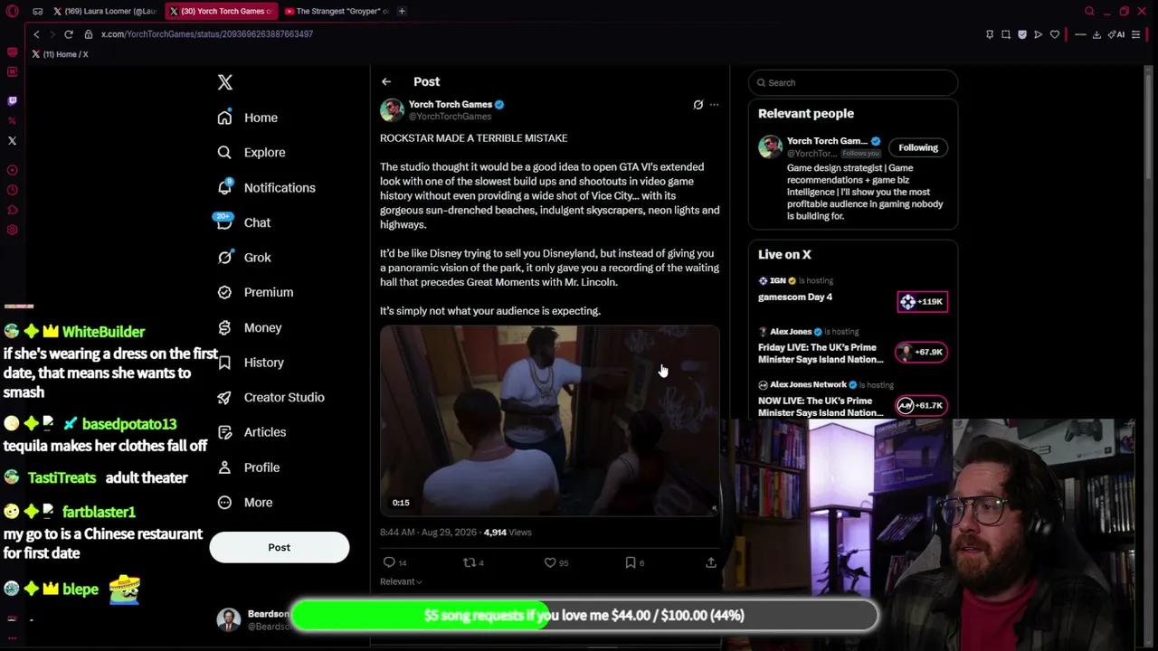Expand the Relevant replies sort dropdown
This screenshot has height=651, width=1158.
coord(401,581)
